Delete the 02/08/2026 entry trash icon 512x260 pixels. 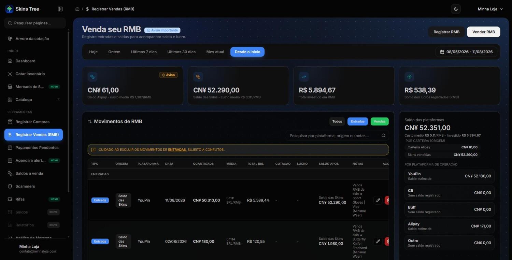point(387,242)
